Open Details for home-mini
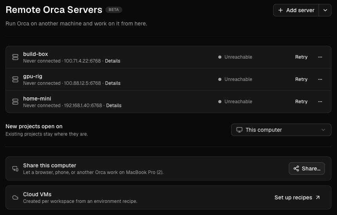The height and width of the screenshot is (215, 337). tap(114, 106)
